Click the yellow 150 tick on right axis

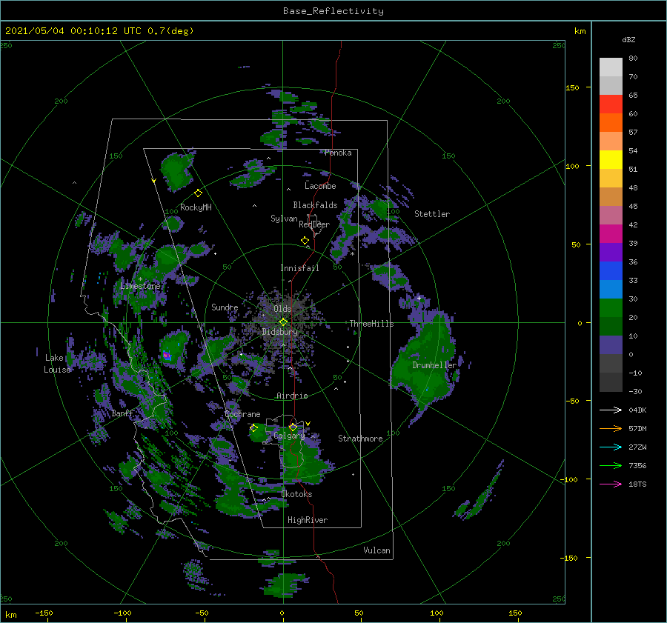(x=572, y=87)
